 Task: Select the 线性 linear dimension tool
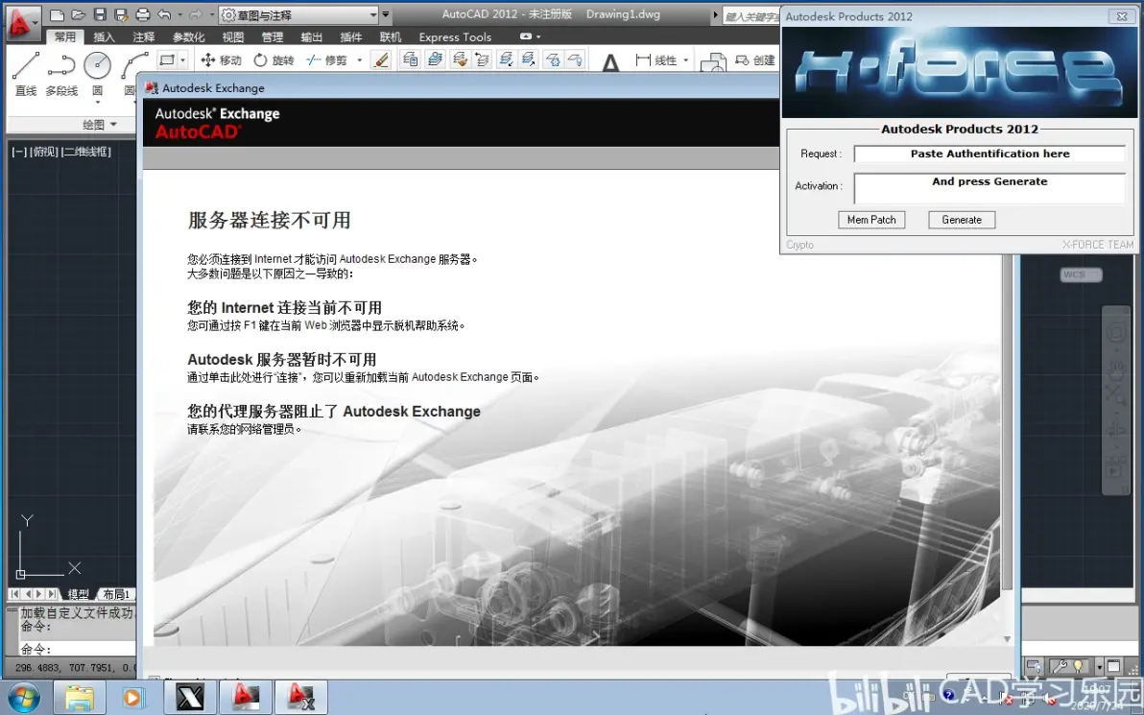(x=655, y=60)
